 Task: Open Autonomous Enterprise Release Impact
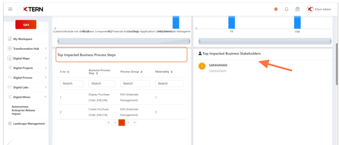point(23,110)
